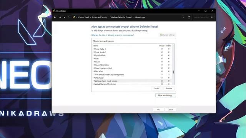The image size is (246, 138).
Task: Click the Allow another app... button
Action: (166, 95)
